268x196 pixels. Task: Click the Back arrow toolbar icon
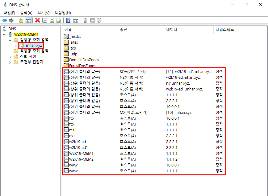coord(4,21)
